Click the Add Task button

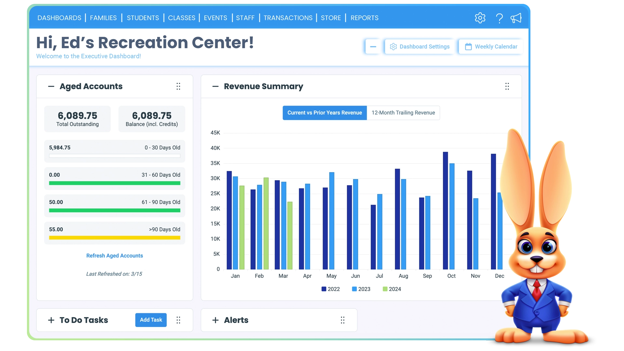click(150, 320)
